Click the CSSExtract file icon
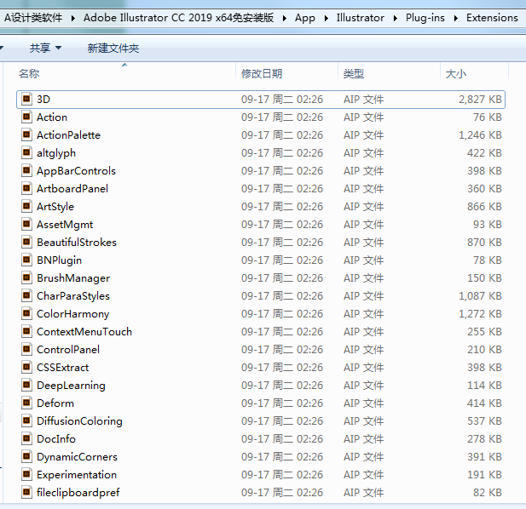The image size is (526, 509). (26, 368)
